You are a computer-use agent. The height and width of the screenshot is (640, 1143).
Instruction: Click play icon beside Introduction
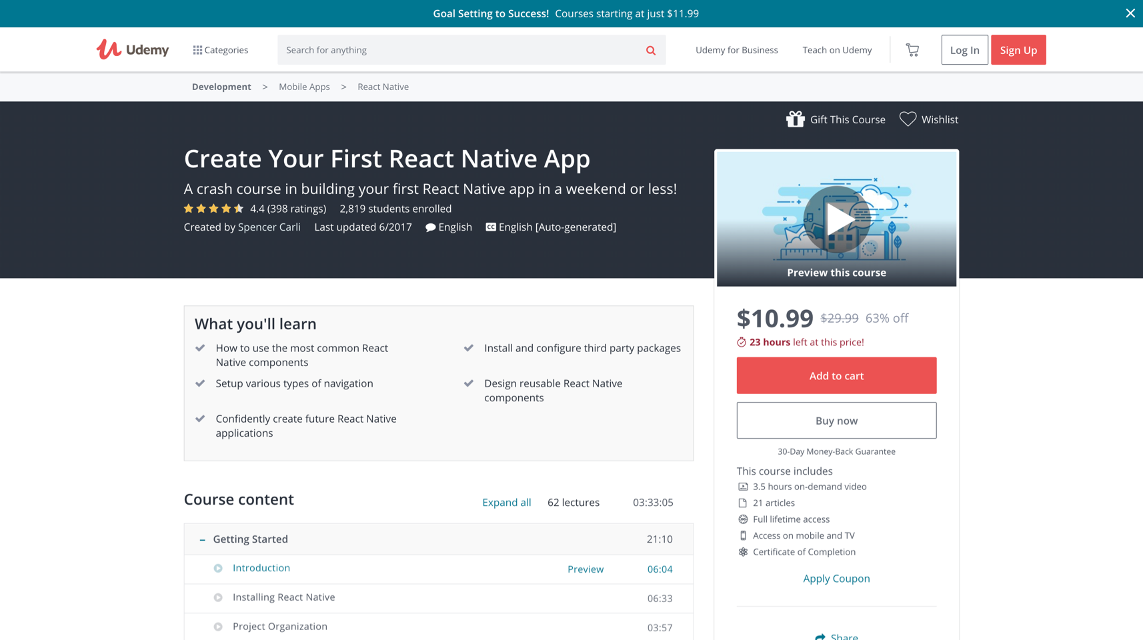(x=218, y=569)
